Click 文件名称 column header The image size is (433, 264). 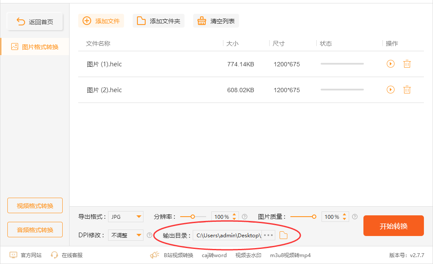tap(98, 43)
